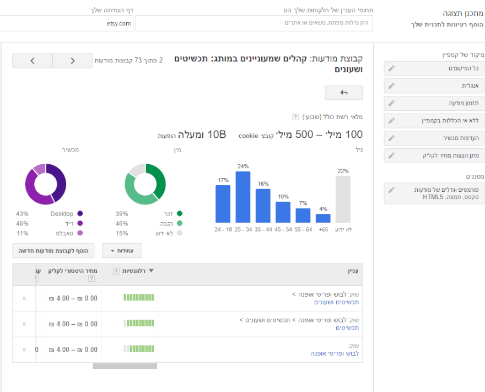Edit ad formats filter pencil icon
The width and height of the screenshot is (485, 392).
pyautogui.click(x=391, y=190)
